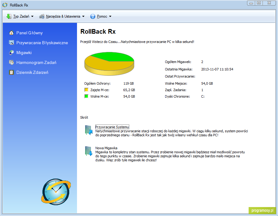This screenshot has height=216, width=278.
Task: Open the Narzędzia & Ustawienia menu
Action: point(63,16)
